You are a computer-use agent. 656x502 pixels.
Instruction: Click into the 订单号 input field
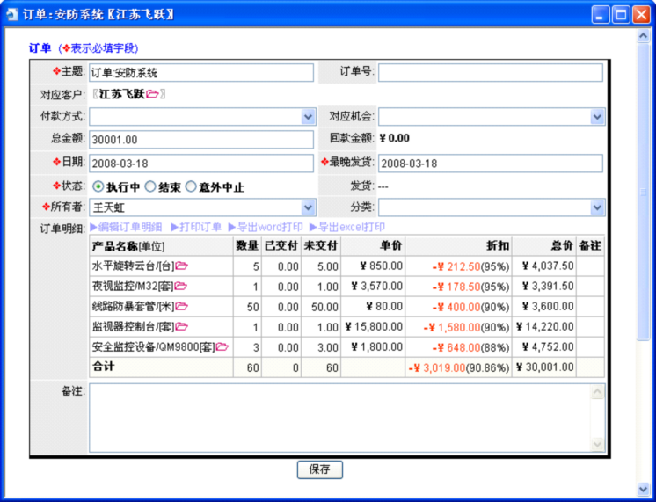[x=491, y=72]
